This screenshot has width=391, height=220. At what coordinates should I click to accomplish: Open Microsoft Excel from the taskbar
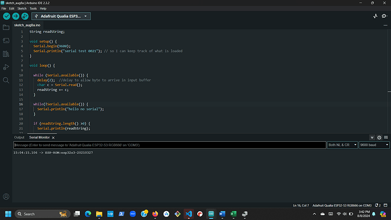[x=233, y=214]
